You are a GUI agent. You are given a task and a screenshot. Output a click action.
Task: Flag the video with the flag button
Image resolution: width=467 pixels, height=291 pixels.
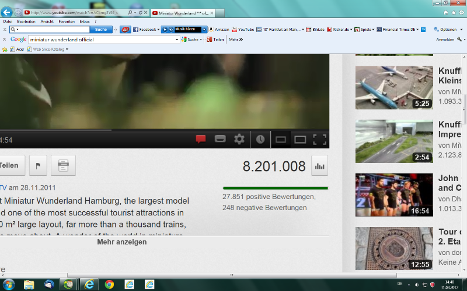pyautogui.click(x=38, y=166)
